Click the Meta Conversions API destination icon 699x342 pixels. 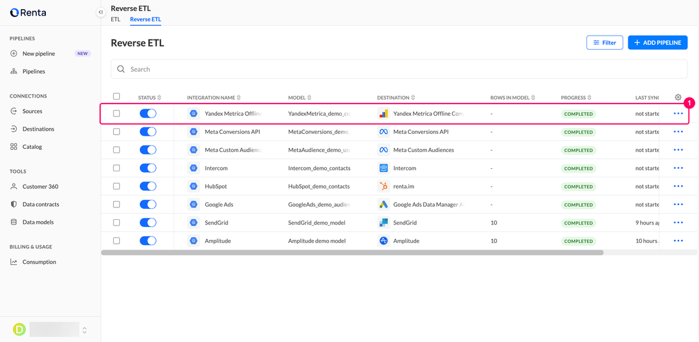[383, 132]
